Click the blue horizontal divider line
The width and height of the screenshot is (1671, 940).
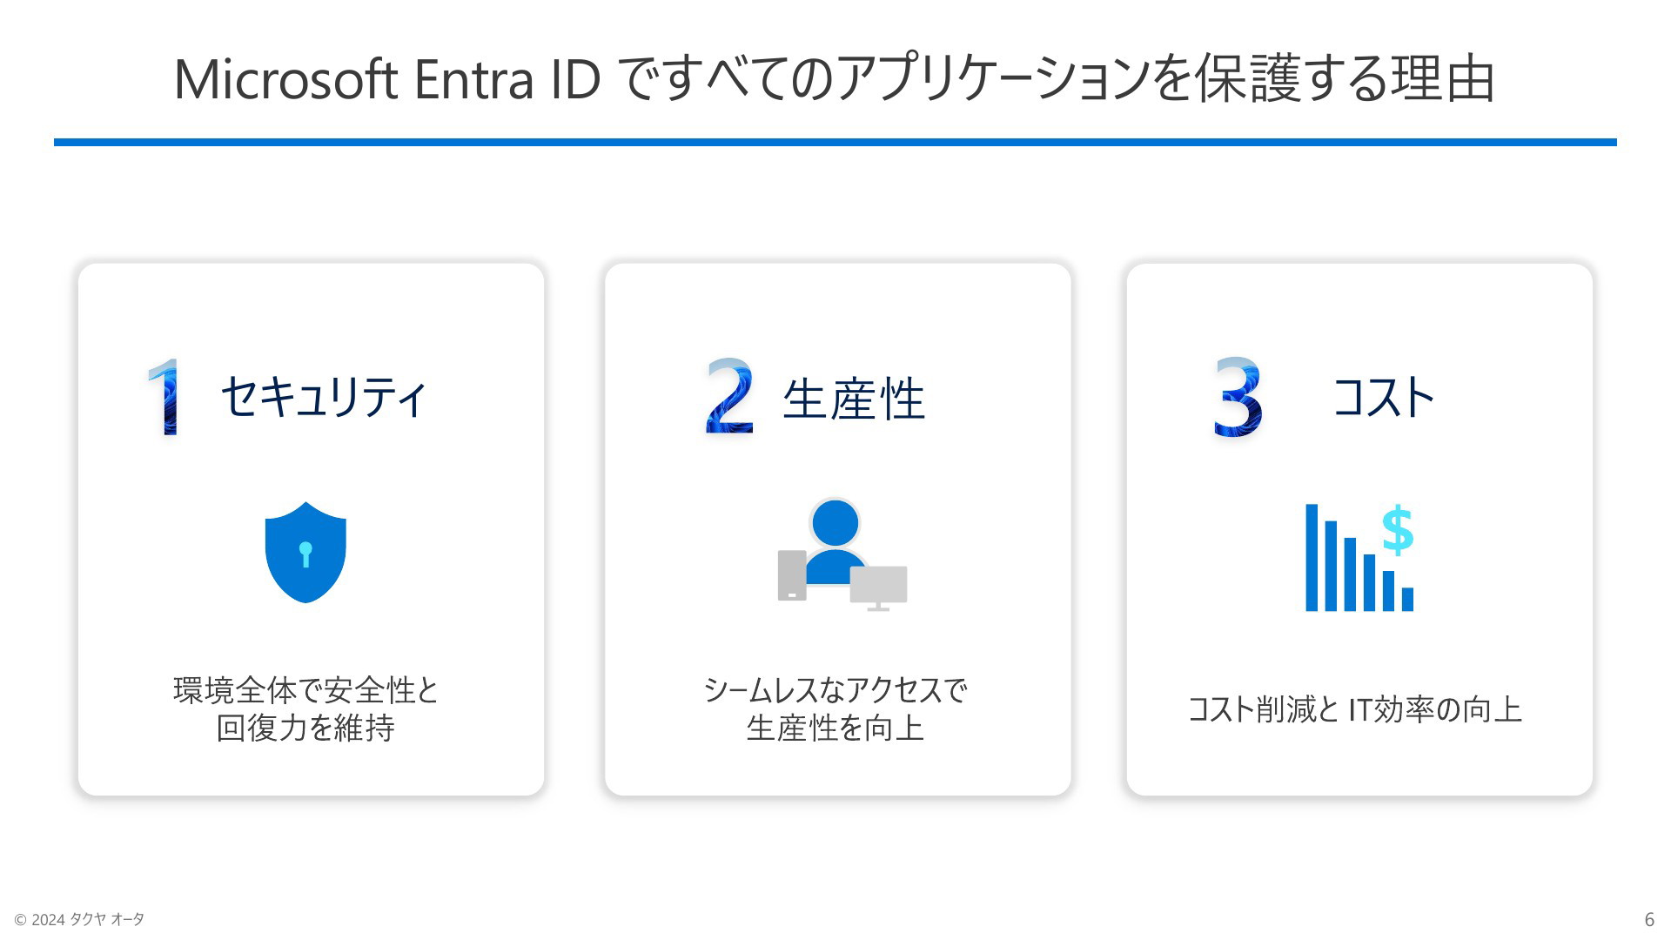pos(835,142)
